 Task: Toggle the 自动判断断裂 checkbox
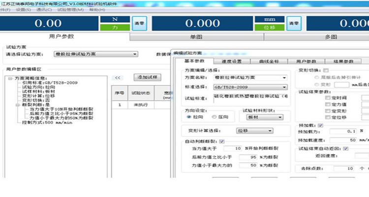[x=222, y=142]
